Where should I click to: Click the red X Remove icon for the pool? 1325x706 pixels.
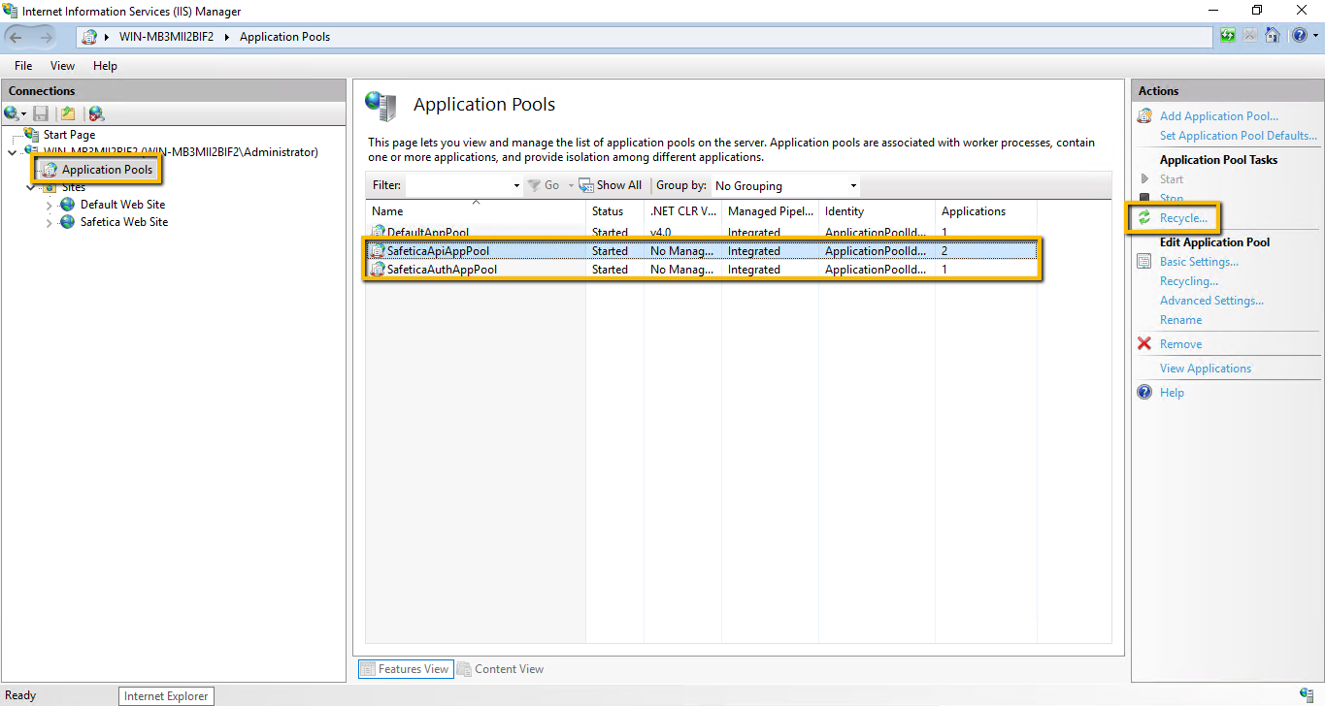[x=1143, y=343]
